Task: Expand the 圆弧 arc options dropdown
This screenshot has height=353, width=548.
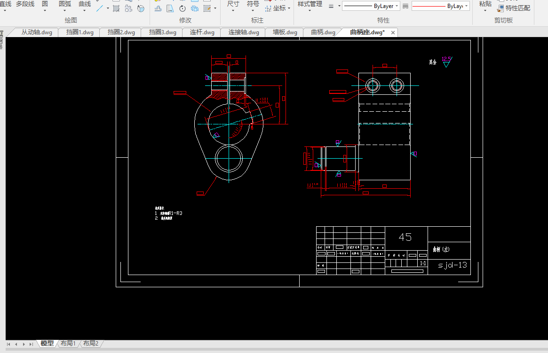Action: click(65, 11)
